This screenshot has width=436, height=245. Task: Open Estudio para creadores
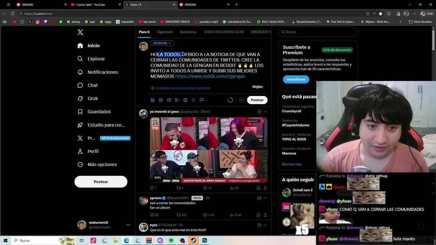(101, 125)
